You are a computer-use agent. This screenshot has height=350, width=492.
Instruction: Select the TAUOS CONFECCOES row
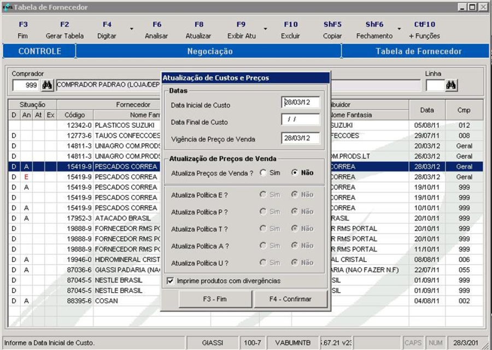pyautogui.click(x=245, y=135)
